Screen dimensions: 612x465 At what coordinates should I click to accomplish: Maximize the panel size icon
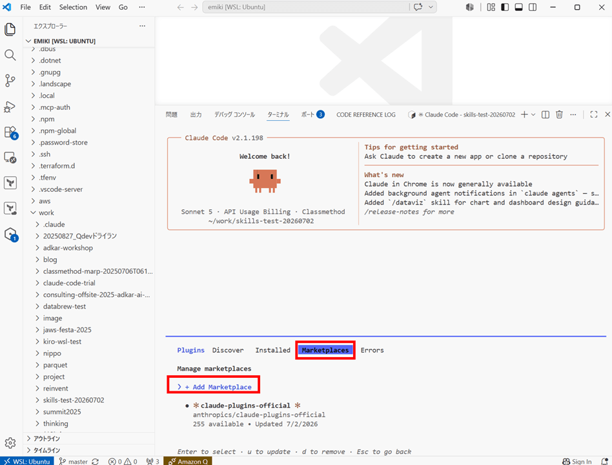pos(594,114)
